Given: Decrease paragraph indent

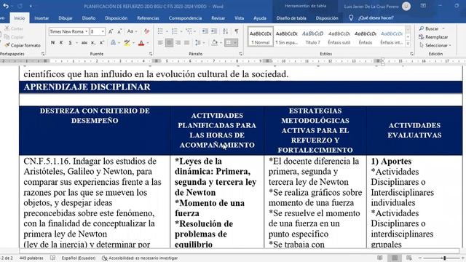Looking at the screenshot, I should pos(205,31).
